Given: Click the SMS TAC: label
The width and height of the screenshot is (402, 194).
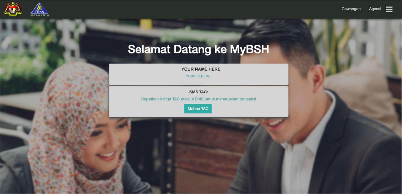Looking at the screenshot, I should click(198, 92).
